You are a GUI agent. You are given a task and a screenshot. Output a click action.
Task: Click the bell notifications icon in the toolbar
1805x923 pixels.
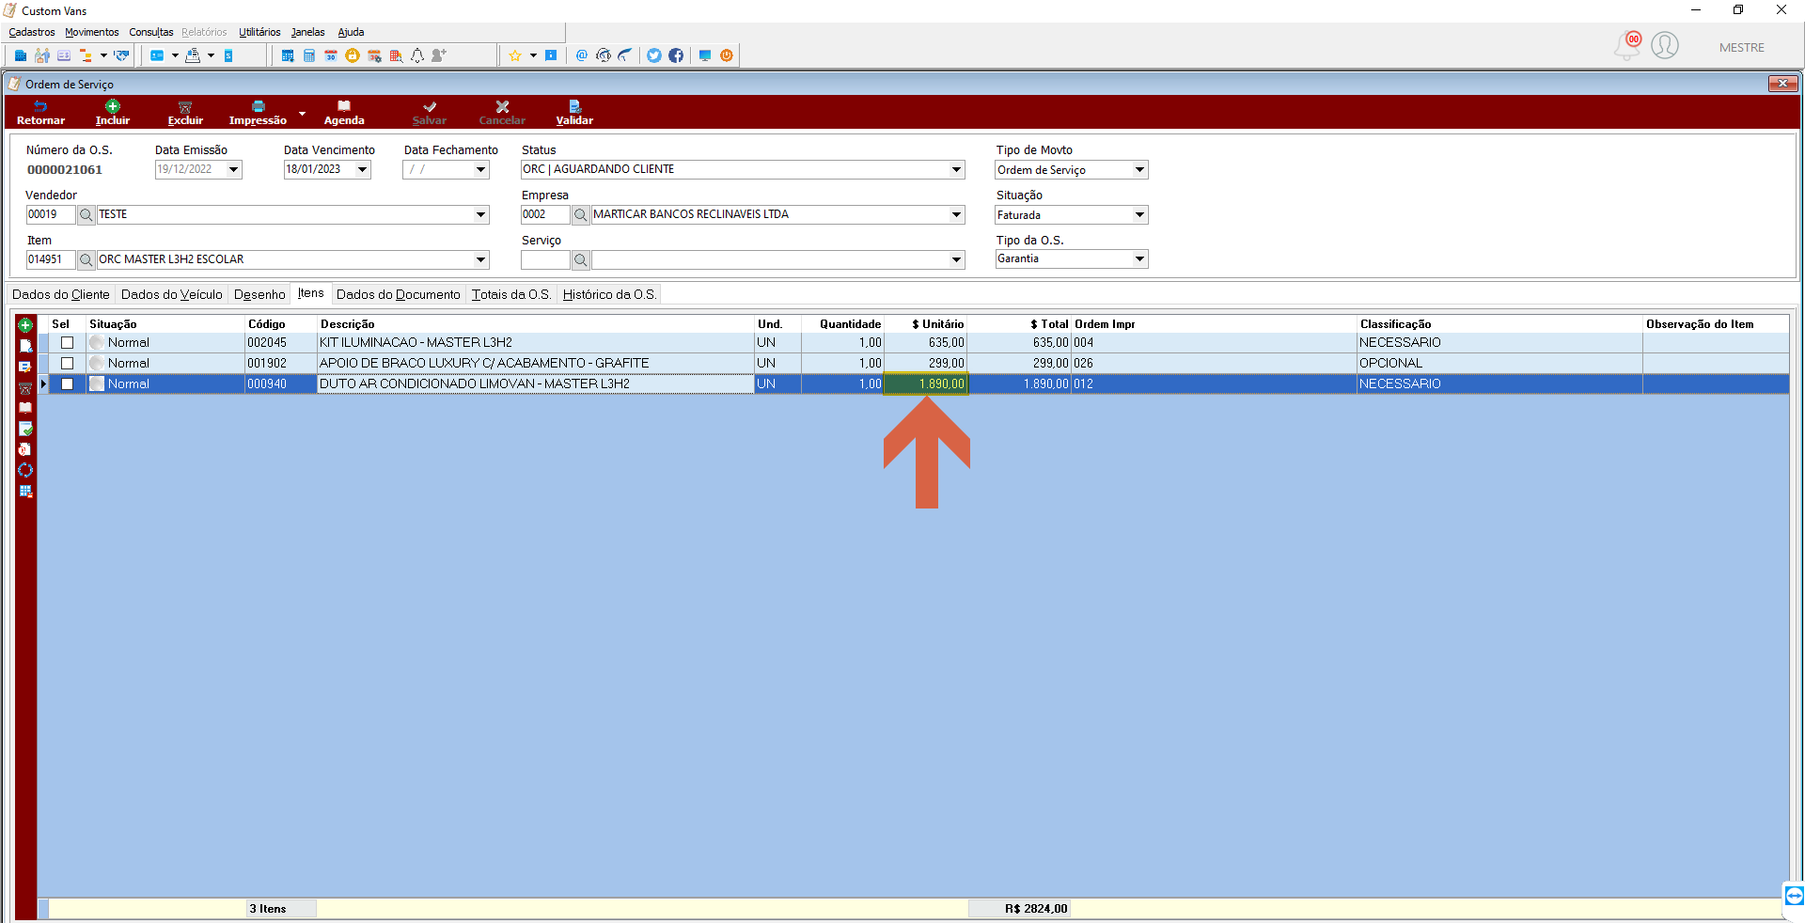(417, 55)
